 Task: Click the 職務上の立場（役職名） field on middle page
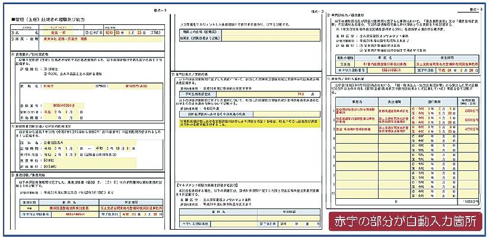271,32
